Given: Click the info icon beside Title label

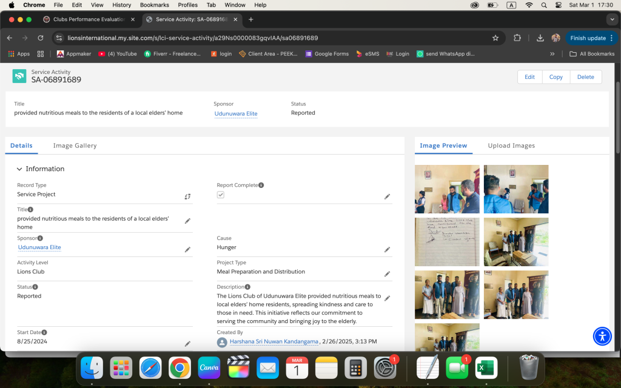Looking at the screenshot, I should pos(30,209).
